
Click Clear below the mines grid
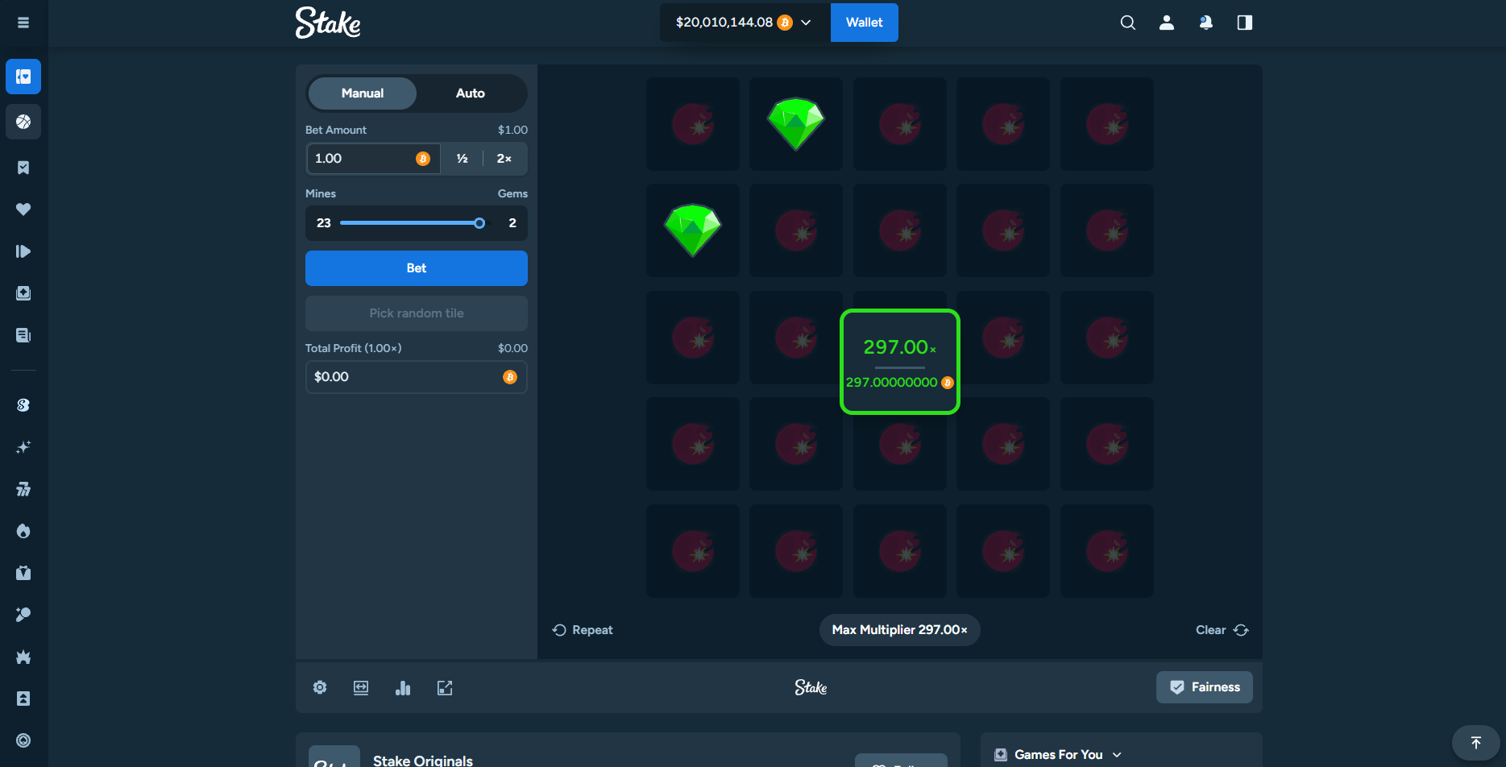pos(1222,630)
